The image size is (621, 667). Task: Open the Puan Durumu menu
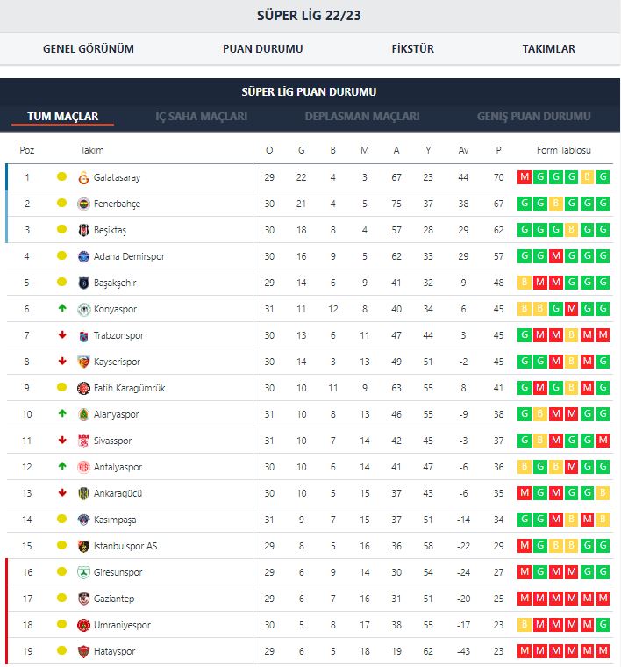[x=262, y=49]
